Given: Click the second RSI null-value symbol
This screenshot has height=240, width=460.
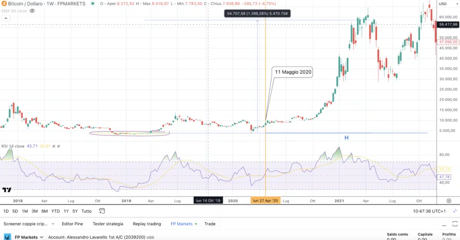Looking at the screenshot, I should (58, 146).
